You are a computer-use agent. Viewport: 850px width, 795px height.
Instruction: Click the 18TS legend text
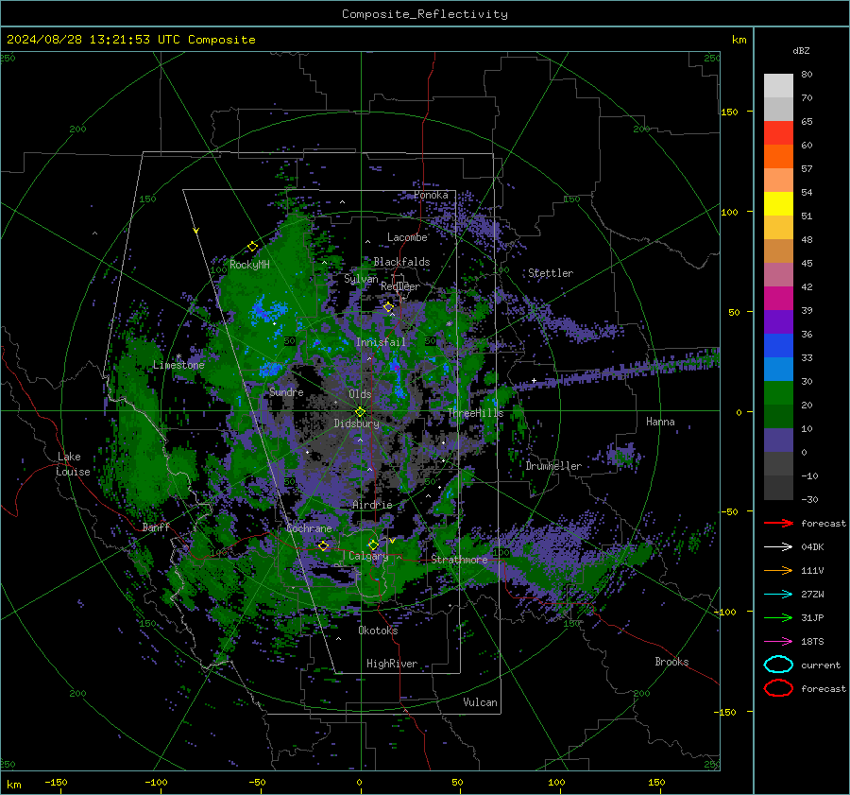tap(812, 642)
